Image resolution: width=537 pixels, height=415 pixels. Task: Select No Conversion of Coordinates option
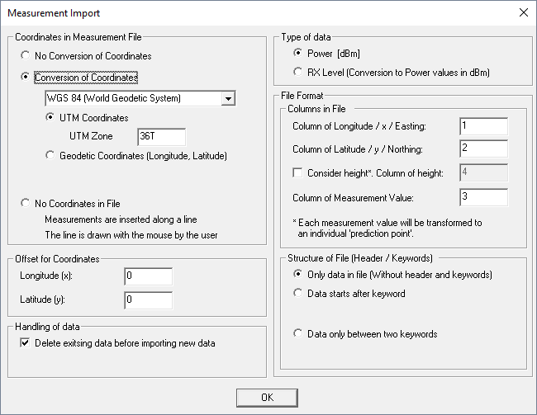(x=27, y=56)
